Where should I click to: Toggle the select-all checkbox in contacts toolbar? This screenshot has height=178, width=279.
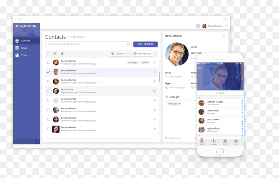tap(49, 54)
